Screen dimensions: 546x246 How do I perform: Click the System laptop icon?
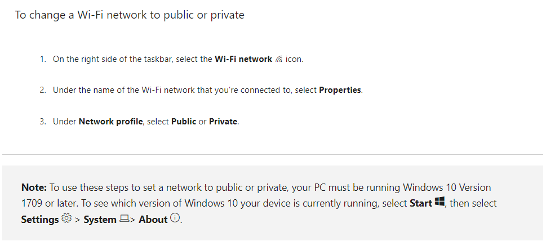point(124,219)
